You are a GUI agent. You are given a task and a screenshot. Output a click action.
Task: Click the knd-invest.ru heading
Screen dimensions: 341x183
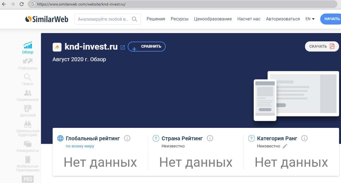coord(91,47)
